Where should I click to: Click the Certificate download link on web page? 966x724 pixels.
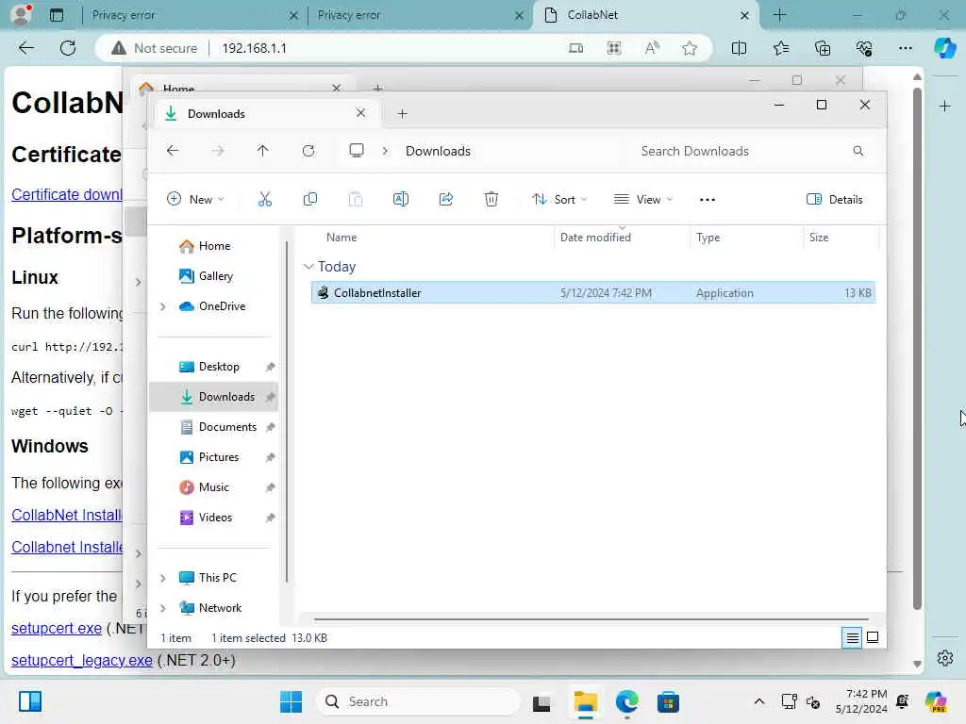67,194
